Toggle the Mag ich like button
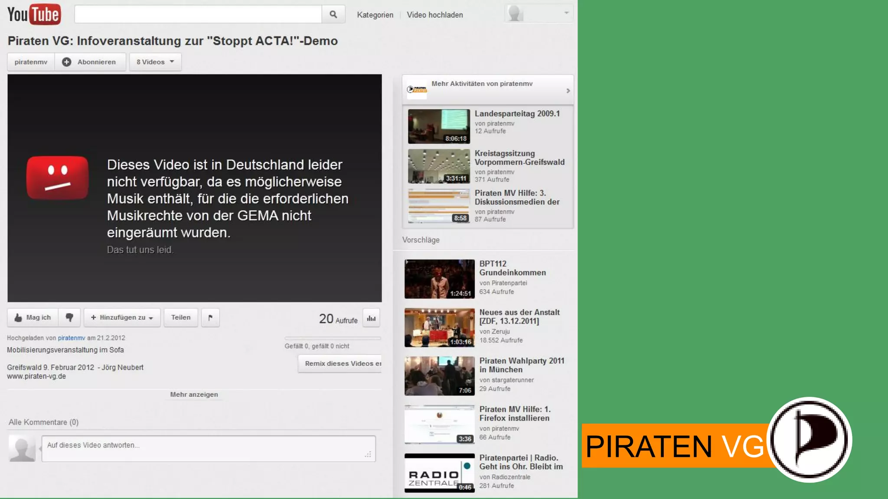 click(x=33, y=318)
